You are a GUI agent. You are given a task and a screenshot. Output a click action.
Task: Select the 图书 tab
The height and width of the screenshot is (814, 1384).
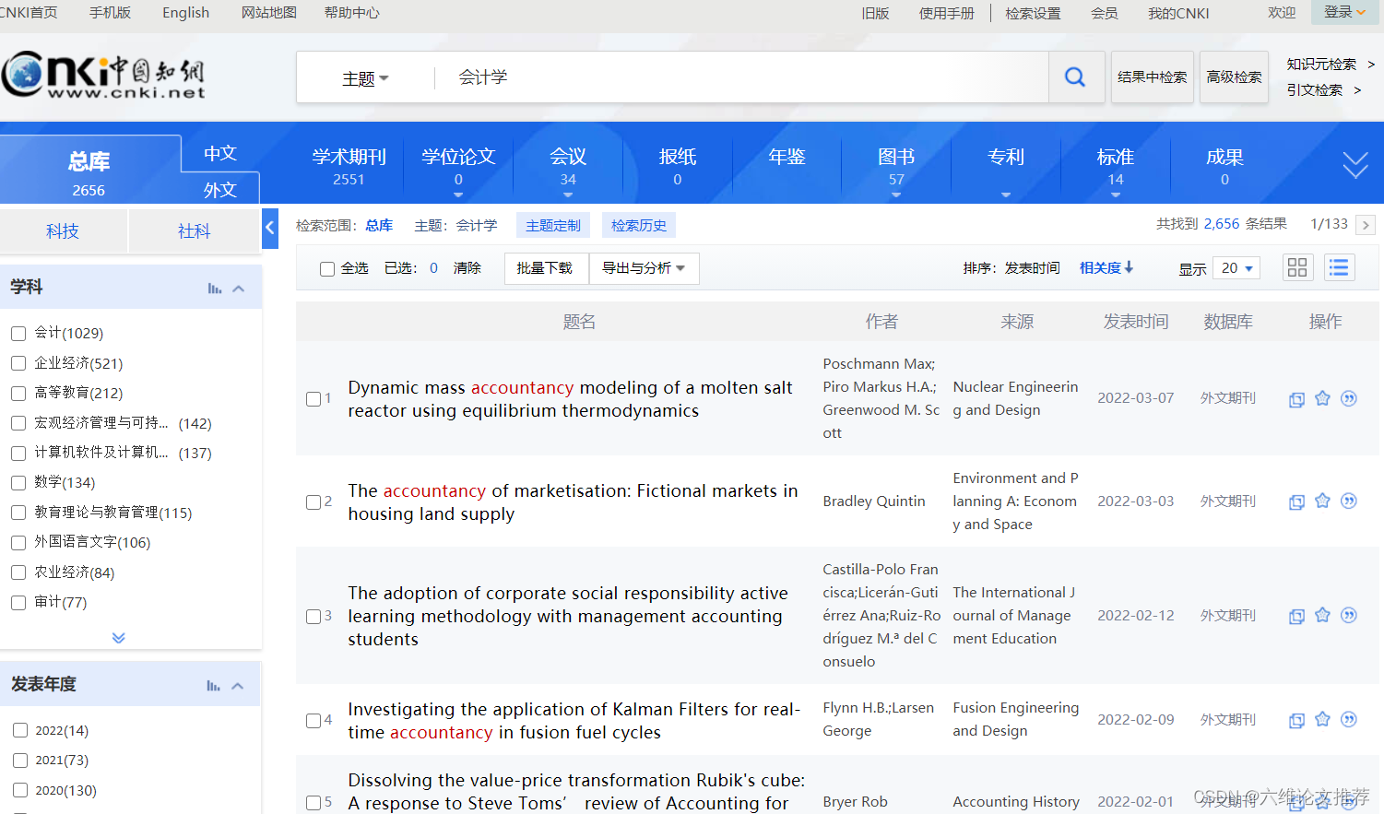(x=896, y=165)
